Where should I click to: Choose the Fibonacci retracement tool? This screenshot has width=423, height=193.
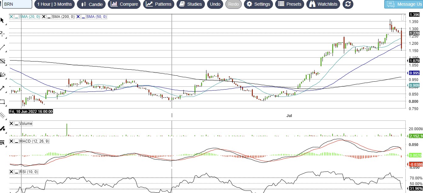(2, 61)
